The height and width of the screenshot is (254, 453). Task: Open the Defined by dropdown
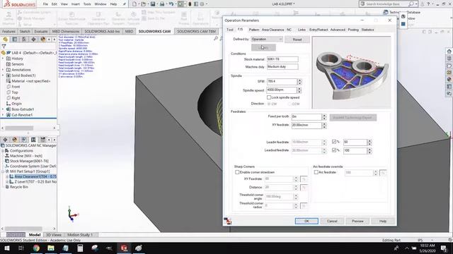pyautogui.click(x=267, y=39)
